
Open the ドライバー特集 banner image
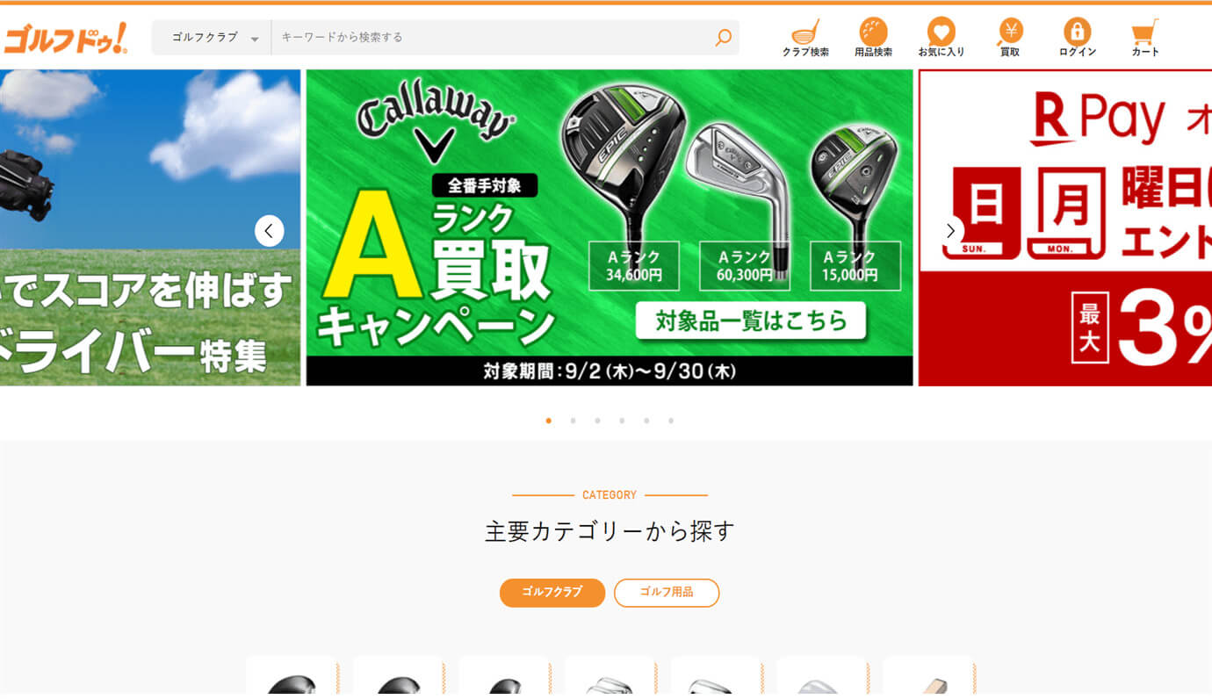(150, 227)
